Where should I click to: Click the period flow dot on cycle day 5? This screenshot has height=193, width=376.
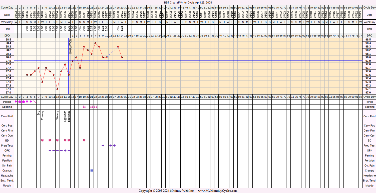pos(31,101)
